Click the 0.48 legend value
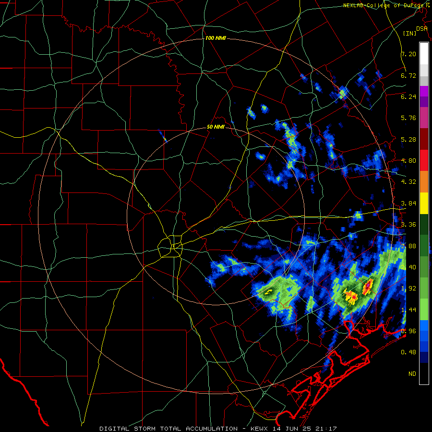Image resolution: width=432 pixels, height=432 pixels. [x=408, y=352]
